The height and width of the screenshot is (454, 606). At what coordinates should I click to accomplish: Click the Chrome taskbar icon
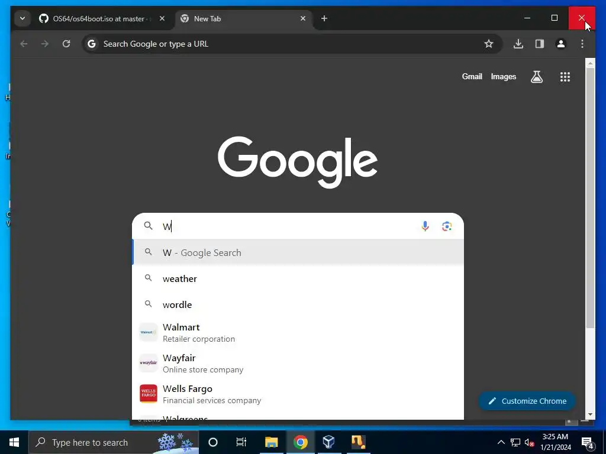coord(300,442)
